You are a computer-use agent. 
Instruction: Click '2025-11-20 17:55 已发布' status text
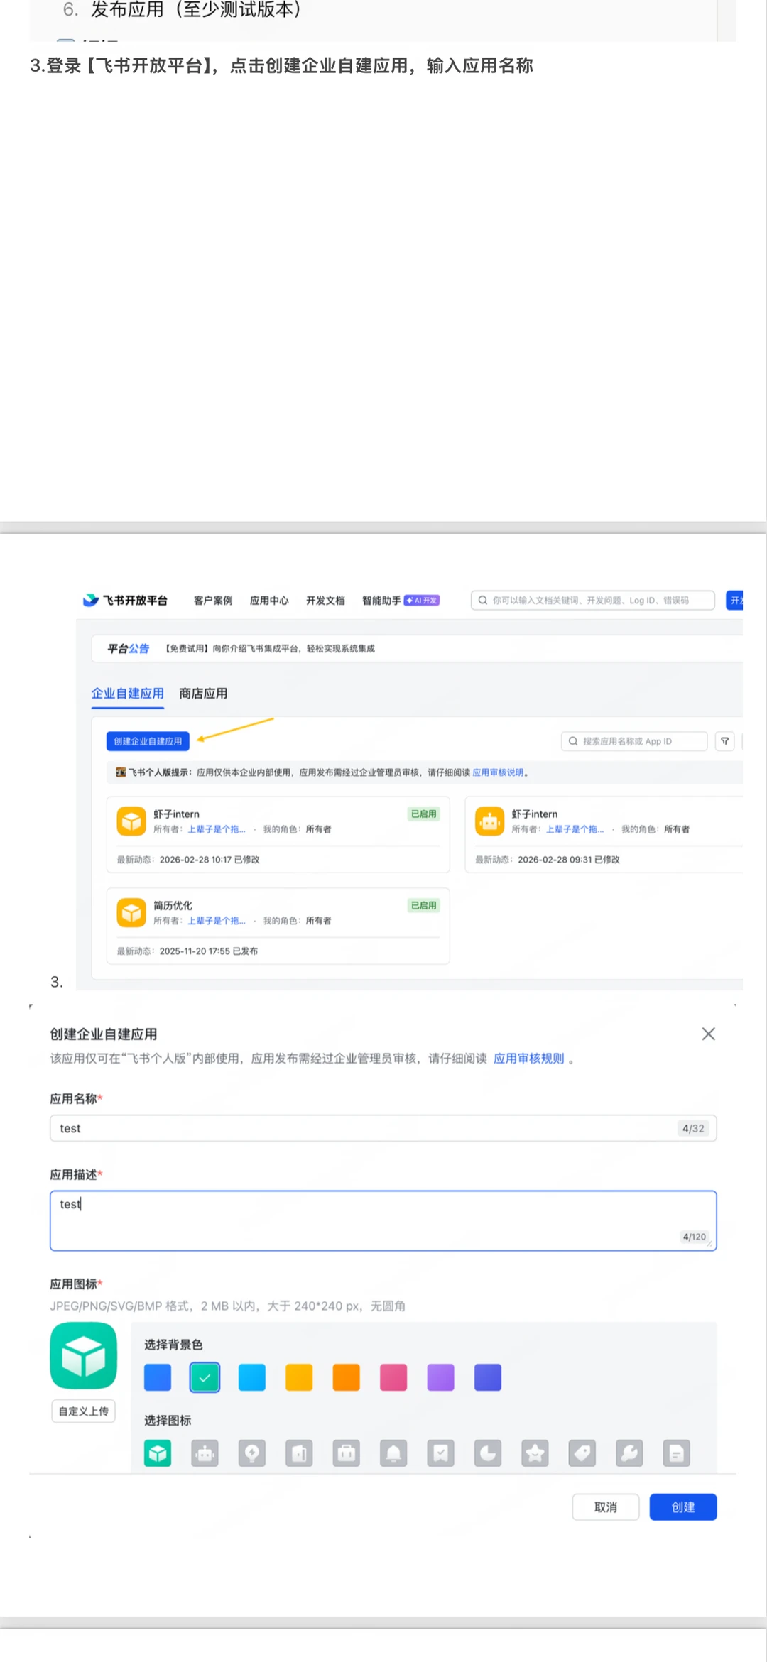(209, 951)
